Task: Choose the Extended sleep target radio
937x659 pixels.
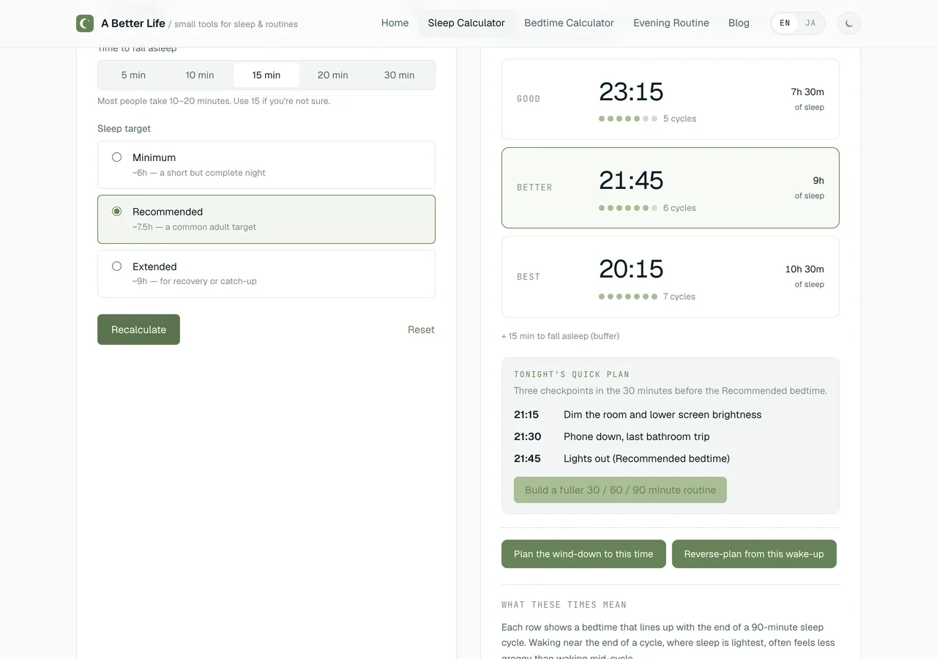Action: [116, 267]
